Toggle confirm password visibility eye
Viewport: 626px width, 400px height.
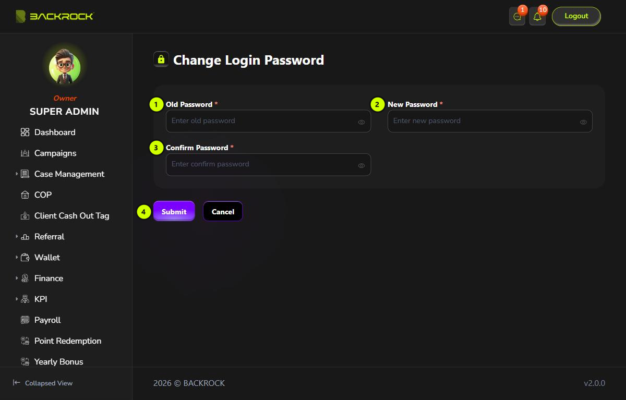tap(362, 165)
